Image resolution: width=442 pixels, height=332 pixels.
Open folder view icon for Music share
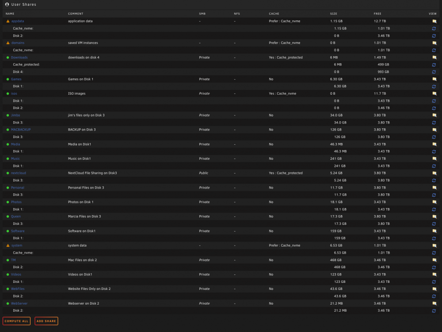[x=434, y=158]
